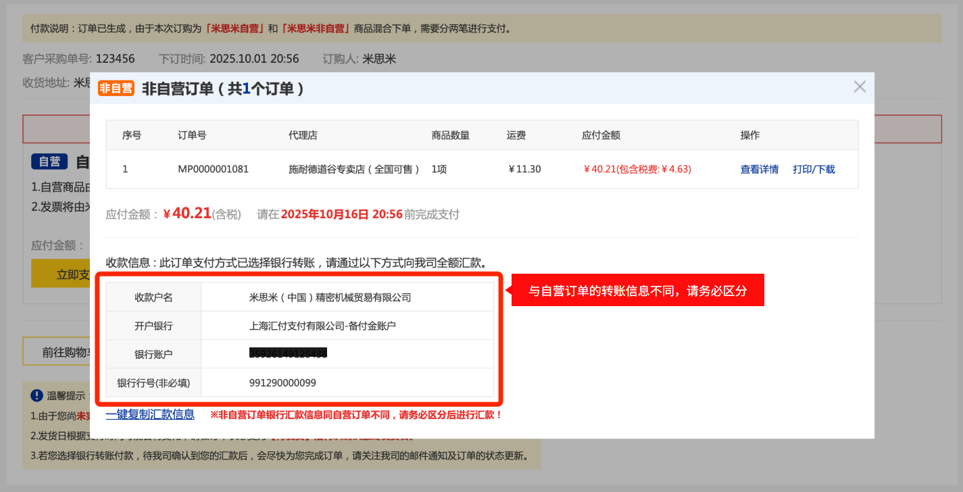Click the orange 非自营 badge

116,89
